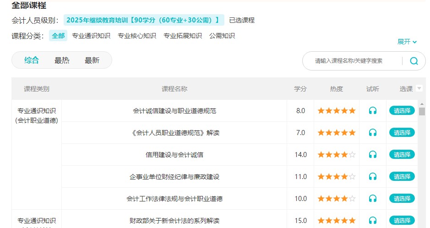This screenshot has height=228, width=430.
Task: Filter by 全部 course category
Action: [58, 36]
